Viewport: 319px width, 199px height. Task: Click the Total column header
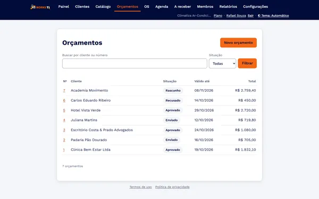(x=252, y=81)
